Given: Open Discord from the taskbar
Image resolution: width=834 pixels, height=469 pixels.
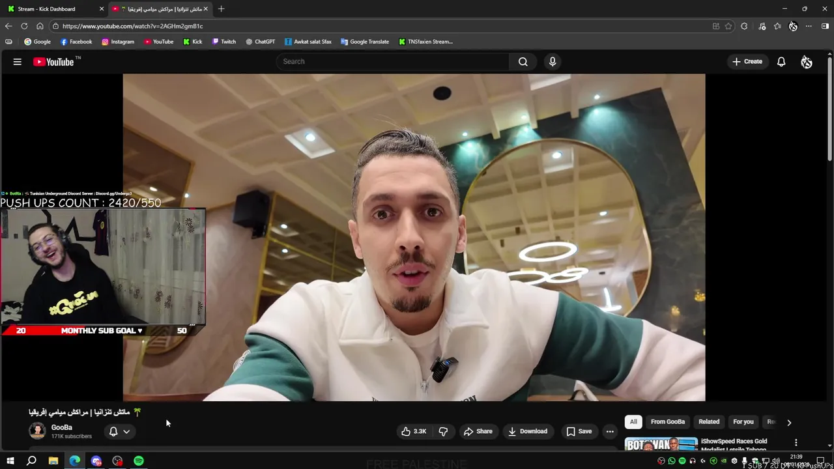Looking at the screenshot, I should tap(96, 461).
